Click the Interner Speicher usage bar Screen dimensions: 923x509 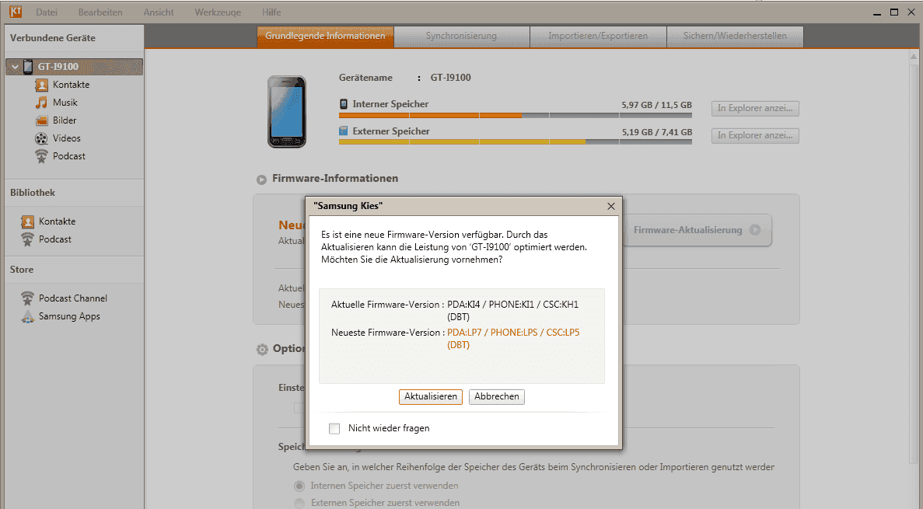[x=515, y=115]
